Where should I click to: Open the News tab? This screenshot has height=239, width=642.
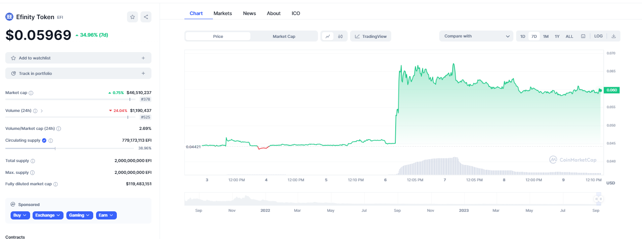pyautogui.click(x=249, y=13)
